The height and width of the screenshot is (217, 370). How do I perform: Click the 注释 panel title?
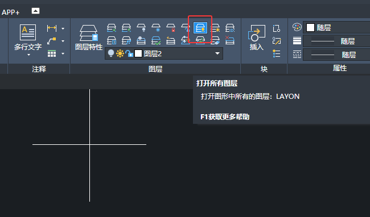tap(39, 69)
